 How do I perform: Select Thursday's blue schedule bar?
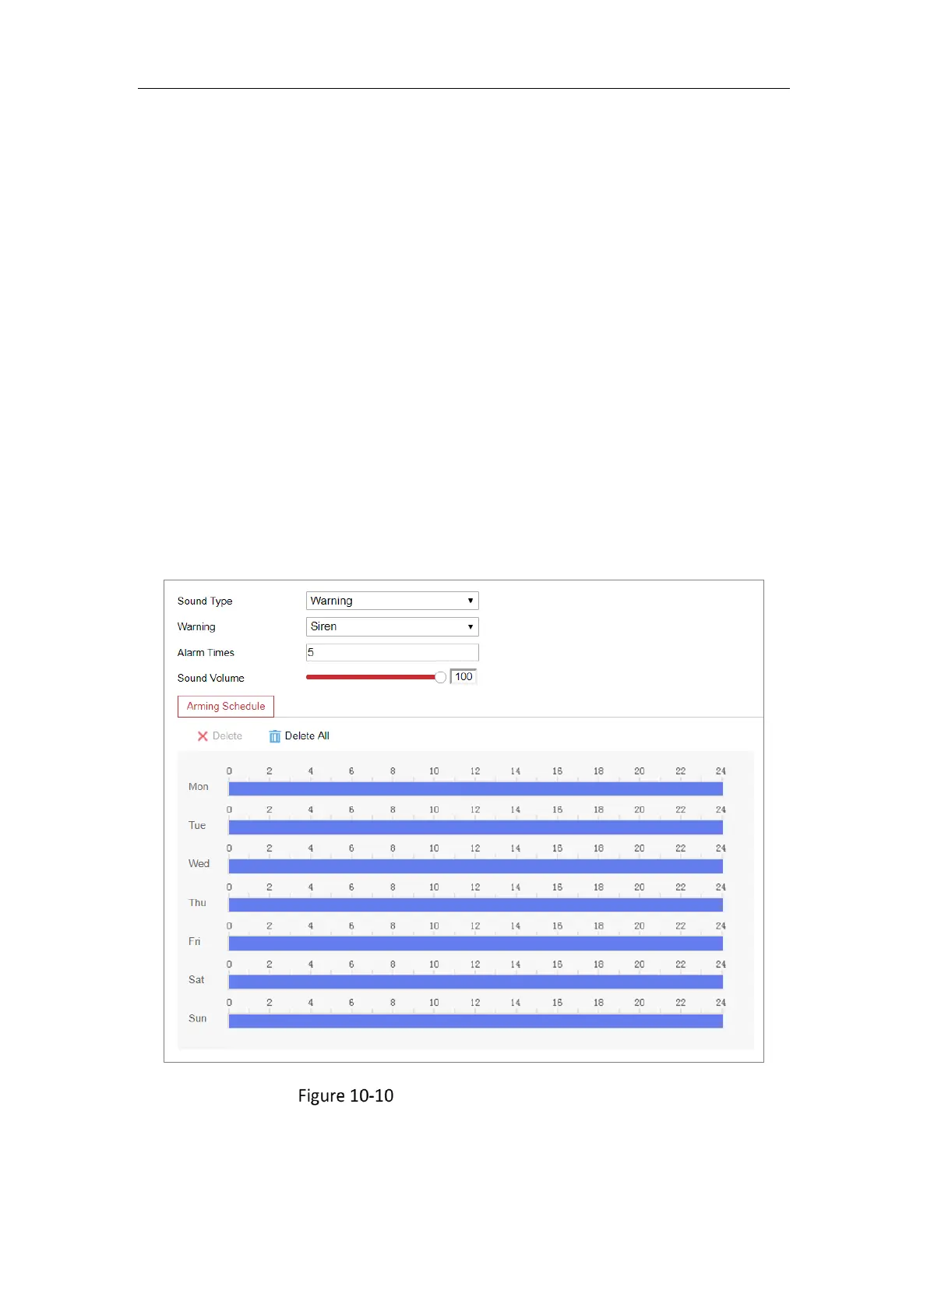click(475, 905)
